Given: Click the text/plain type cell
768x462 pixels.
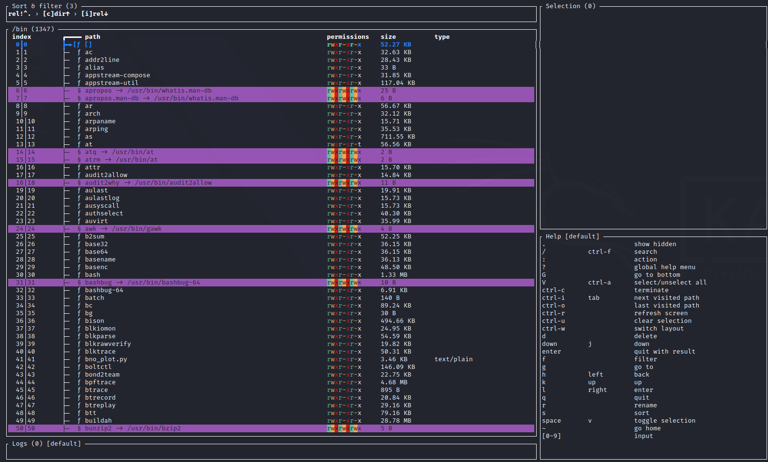Looking at the screenshot, I should [x=454, y=359].
